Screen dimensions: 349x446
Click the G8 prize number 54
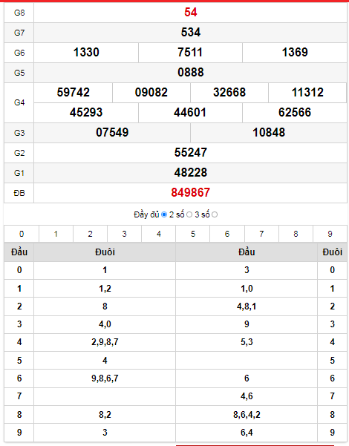click(190, 12)
